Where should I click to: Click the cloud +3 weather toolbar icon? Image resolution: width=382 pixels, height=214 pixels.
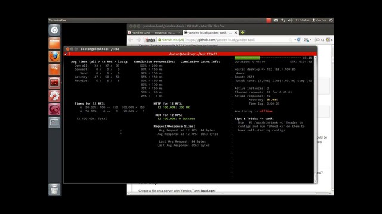click(x=319, y=40)
